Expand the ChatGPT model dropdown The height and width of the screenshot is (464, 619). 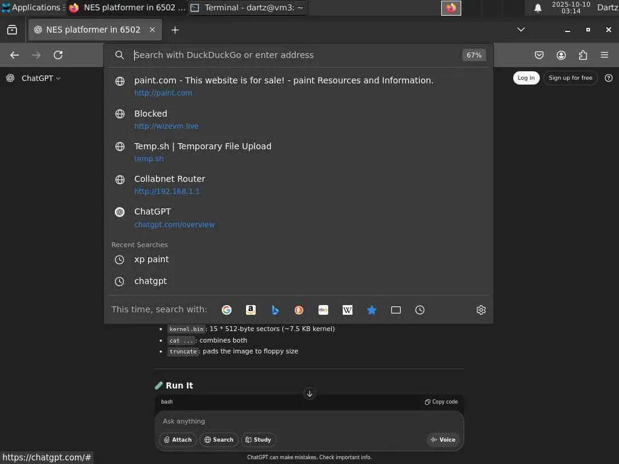tap(41, 78)
